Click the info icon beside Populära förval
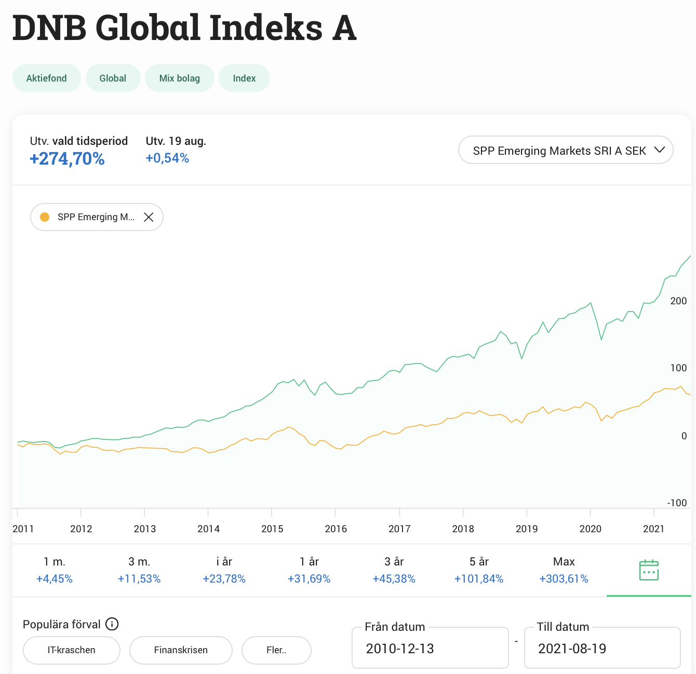Screen dimensions: 696x674 (112, 624)
